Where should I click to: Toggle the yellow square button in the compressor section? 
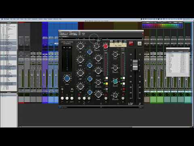107,84
